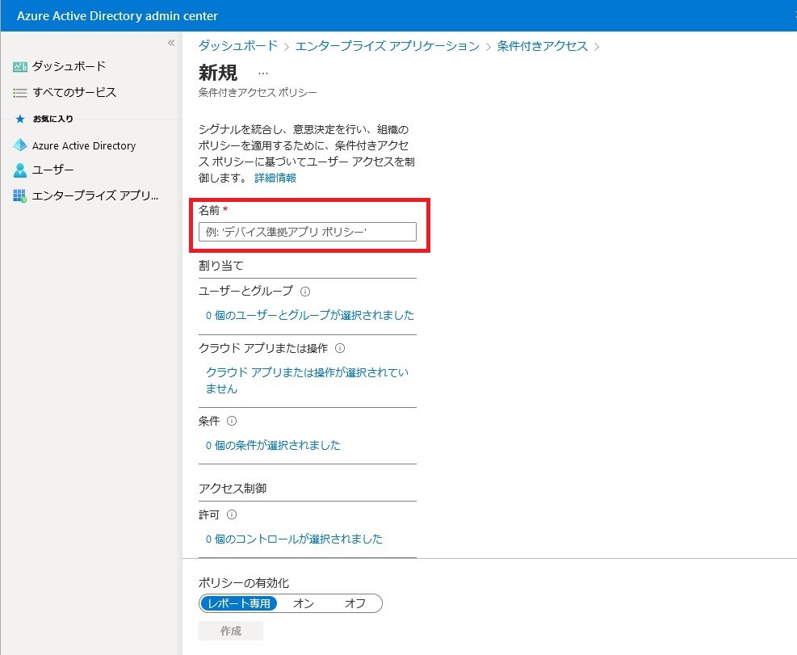
Task: Click the Azure Active Directory diamond icon
Action: coord(20,145)
